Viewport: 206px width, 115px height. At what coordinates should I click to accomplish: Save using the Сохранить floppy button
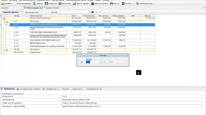coord(51,4)
